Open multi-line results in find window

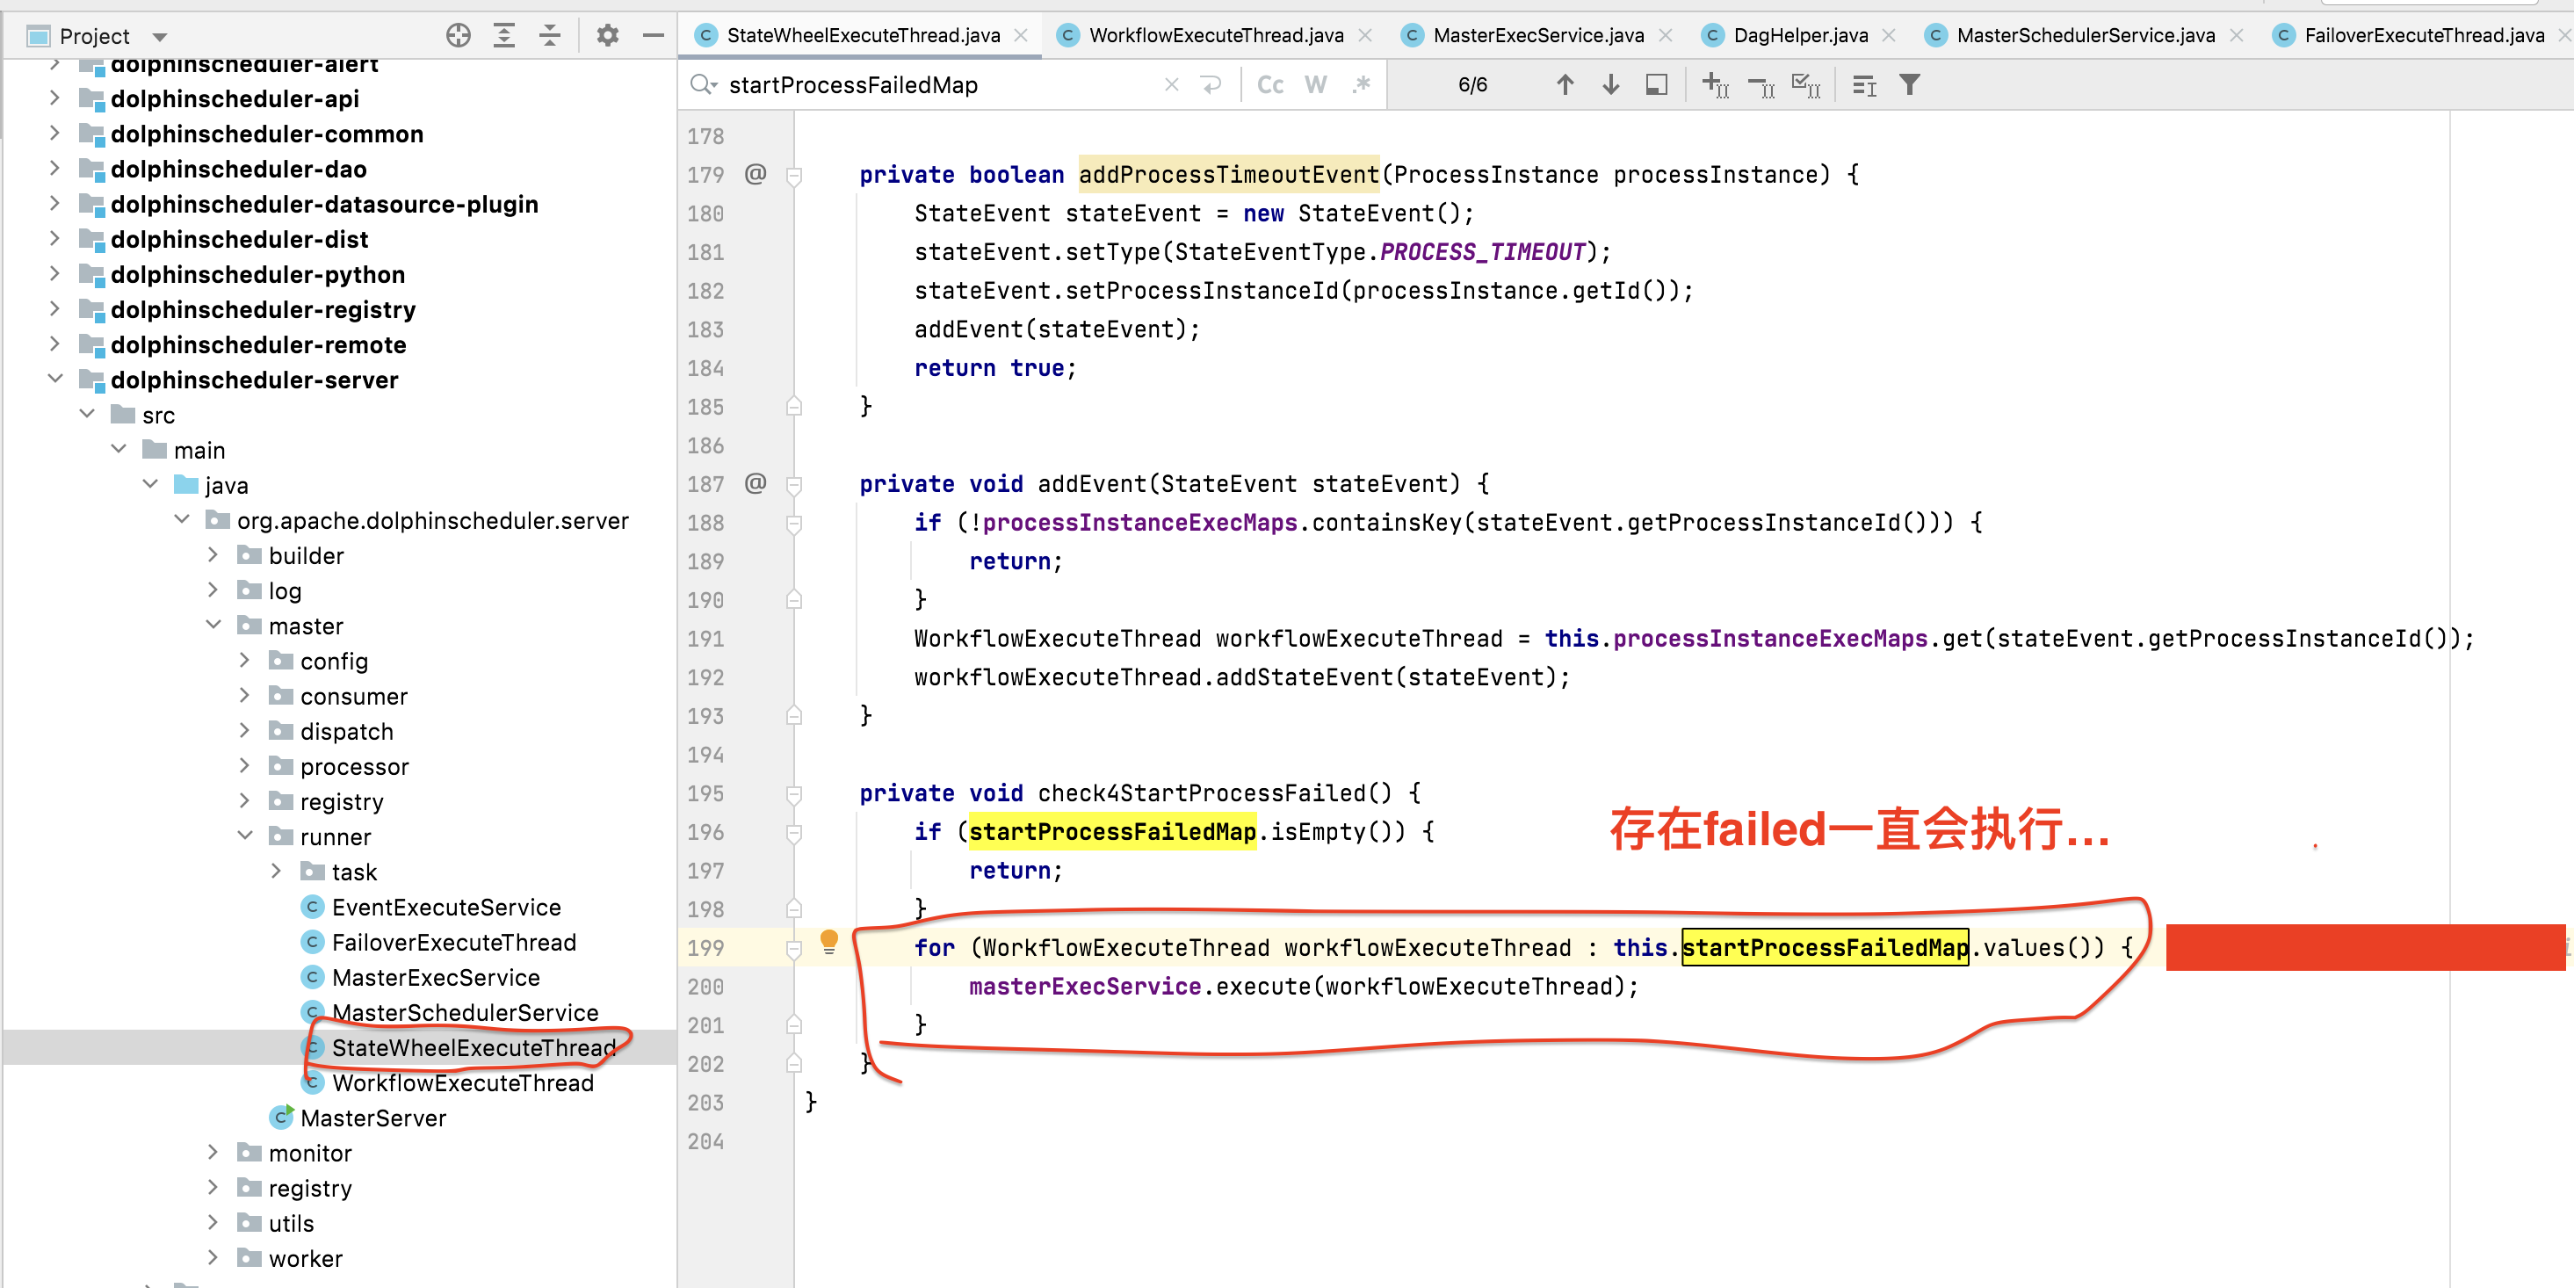1864,85
